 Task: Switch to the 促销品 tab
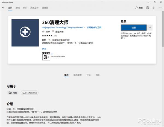[x=45, y=8]
